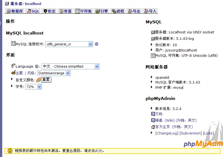The height and width of the screenshot is (157, 223).
Task: Click the Wiki icon beside 维基
Action: point(153,121)
